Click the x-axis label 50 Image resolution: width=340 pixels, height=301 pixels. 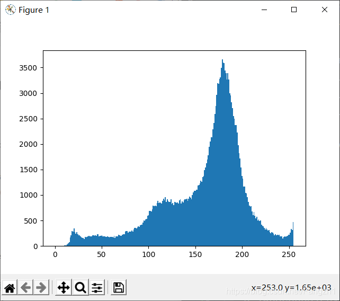pyautogui.click(x=101, y=254)
